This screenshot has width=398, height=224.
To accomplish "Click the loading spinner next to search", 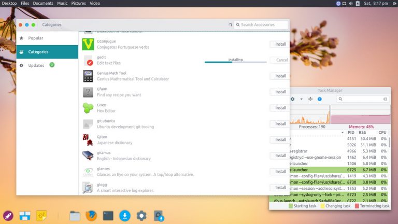I will click(230, 25).
